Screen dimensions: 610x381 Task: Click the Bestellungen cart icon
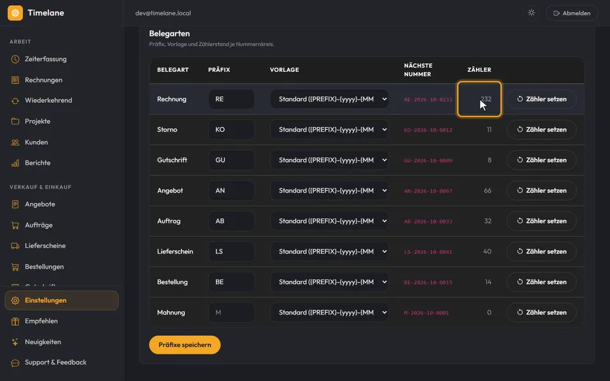point(15,267)
